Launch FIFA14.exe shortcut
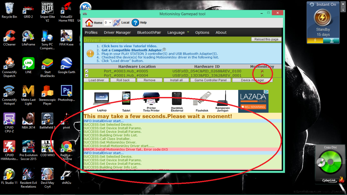Image resolution: width=347 pixels, height=195 pixels. coord(66,38)
